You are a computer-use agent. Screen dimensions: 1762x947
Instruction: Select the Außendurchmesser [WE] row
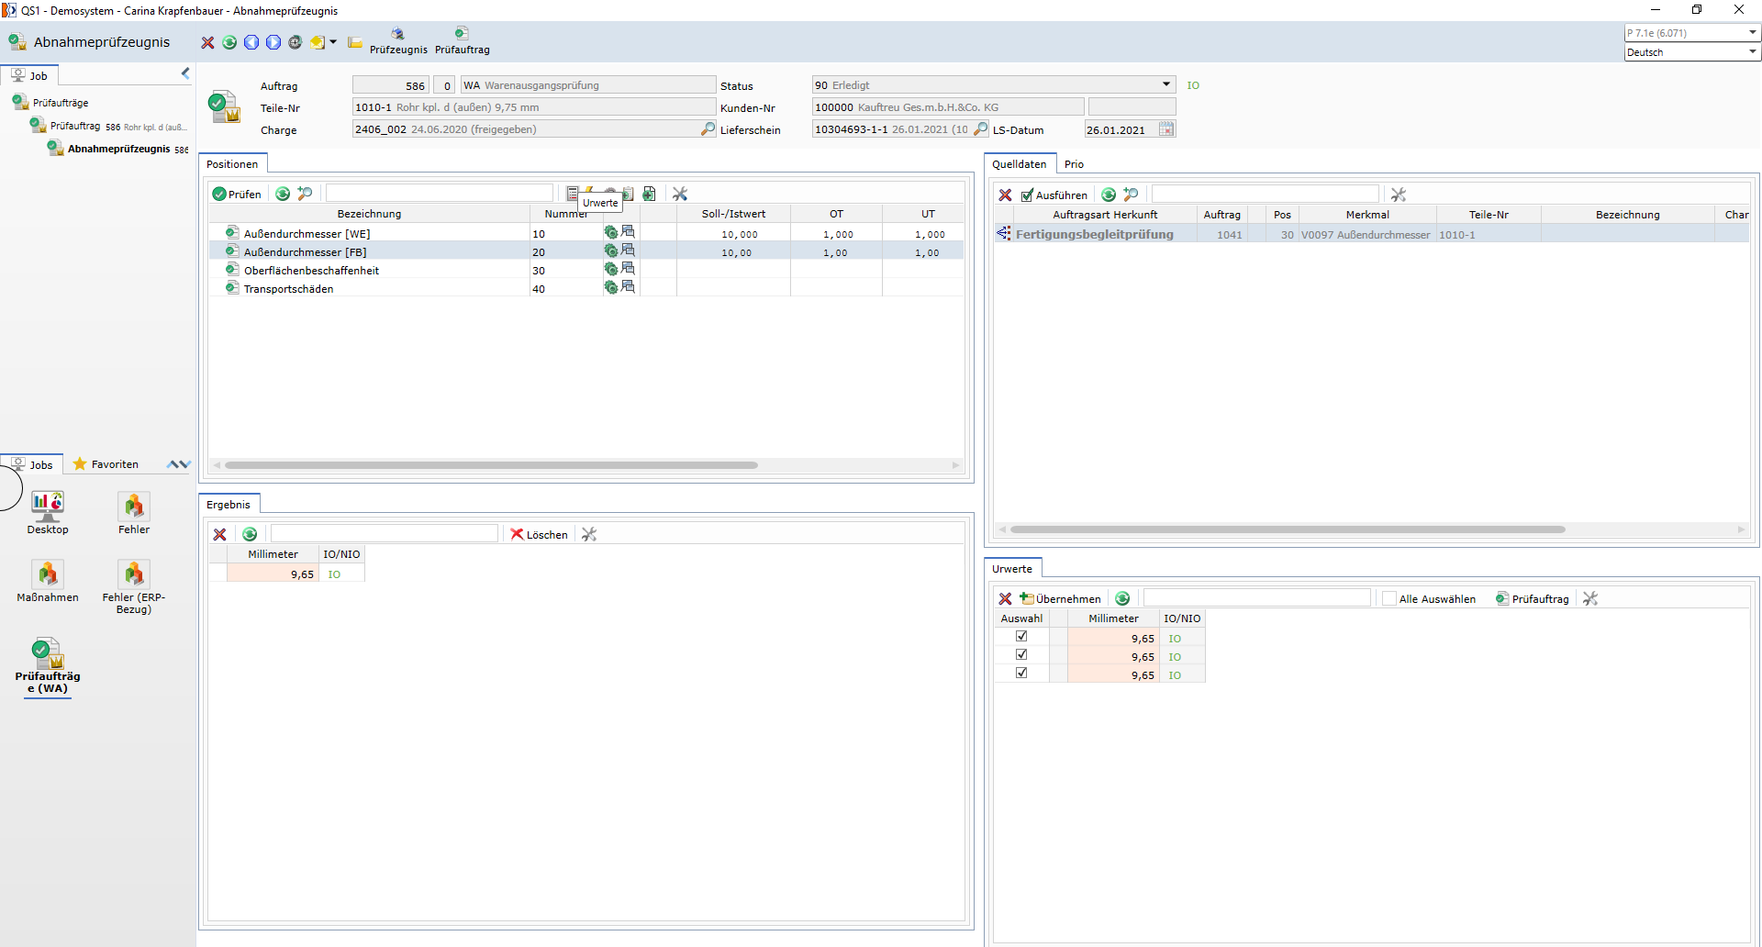586,233
